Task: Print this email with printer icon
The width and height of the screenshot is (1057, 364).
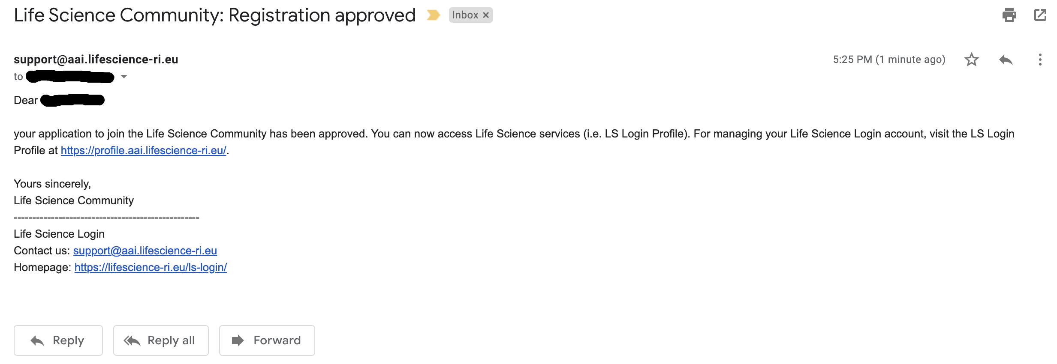Action: [x=1009, y=15]
